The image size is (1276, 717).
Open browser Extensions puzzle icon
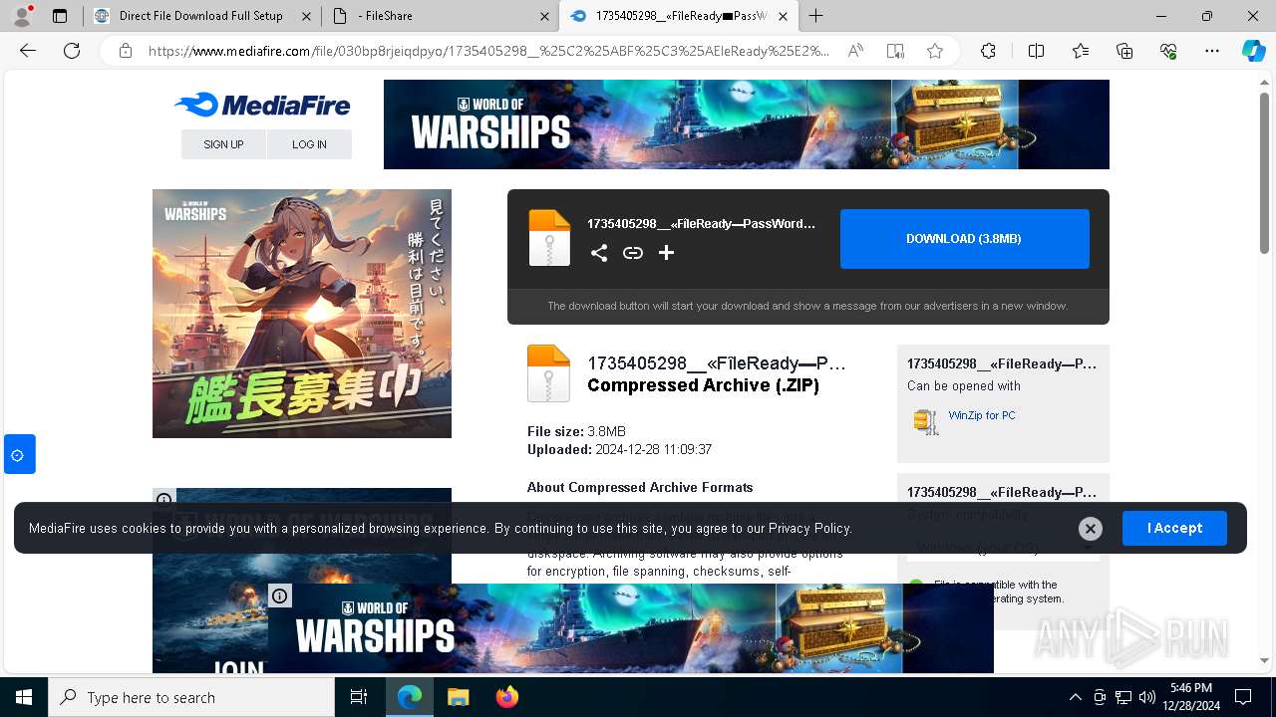[x=988, y=51]
